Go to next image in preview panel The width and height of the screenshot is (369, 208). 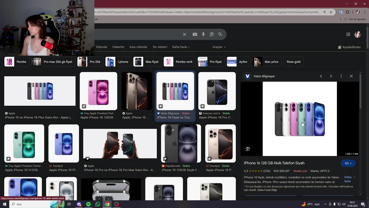click(x=331, y=76)
